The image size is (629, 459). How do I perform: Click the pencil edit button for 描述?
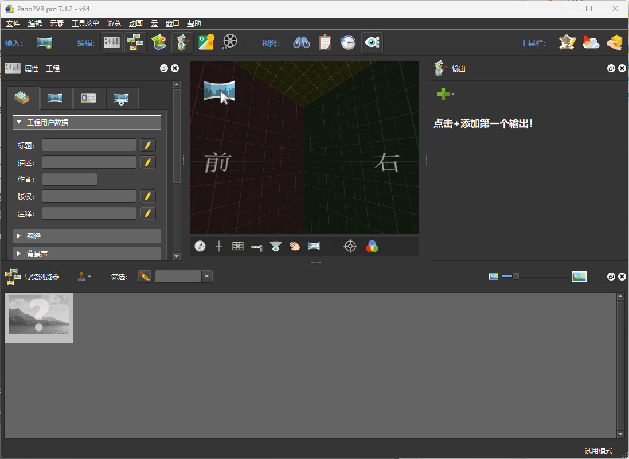(147, 162)
